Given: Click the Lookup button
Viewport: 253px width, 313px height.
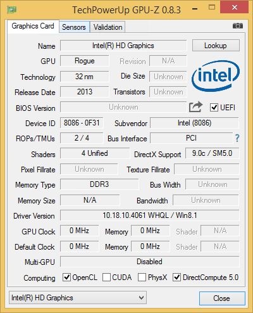Looking at the screenshot, I should 216,46.
